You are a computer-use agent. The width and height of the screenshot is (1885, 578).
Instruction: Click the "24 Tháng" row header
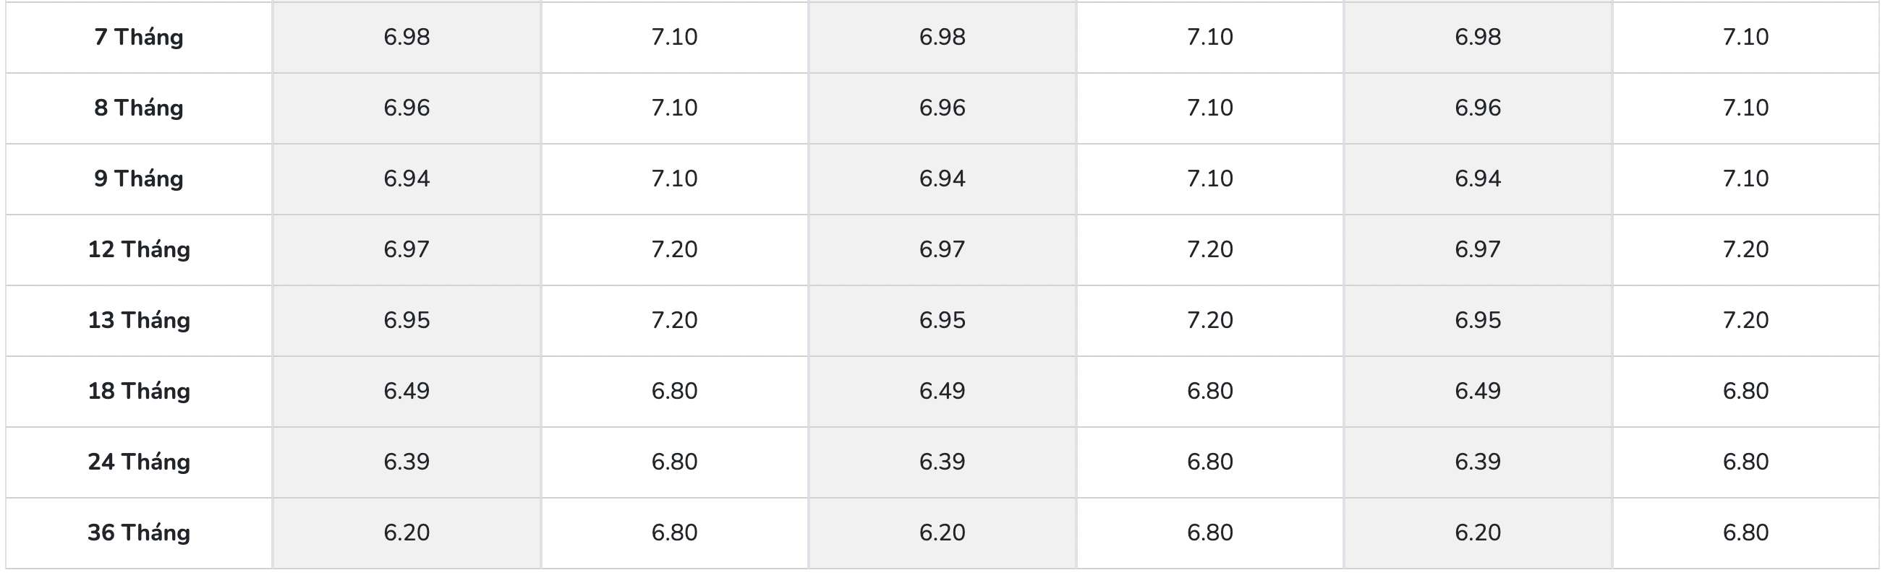139,462
